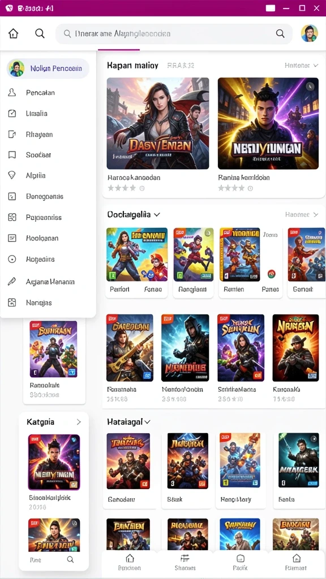
Task: Click the round green-red icon on Ramien card
Action: 271,274
